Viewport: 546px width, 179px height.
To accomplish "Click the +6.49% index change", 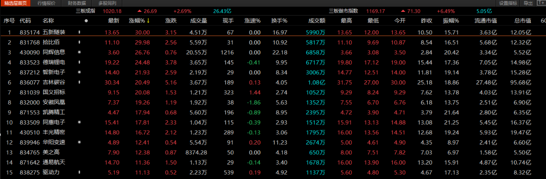I will click(x=446, y=11).
